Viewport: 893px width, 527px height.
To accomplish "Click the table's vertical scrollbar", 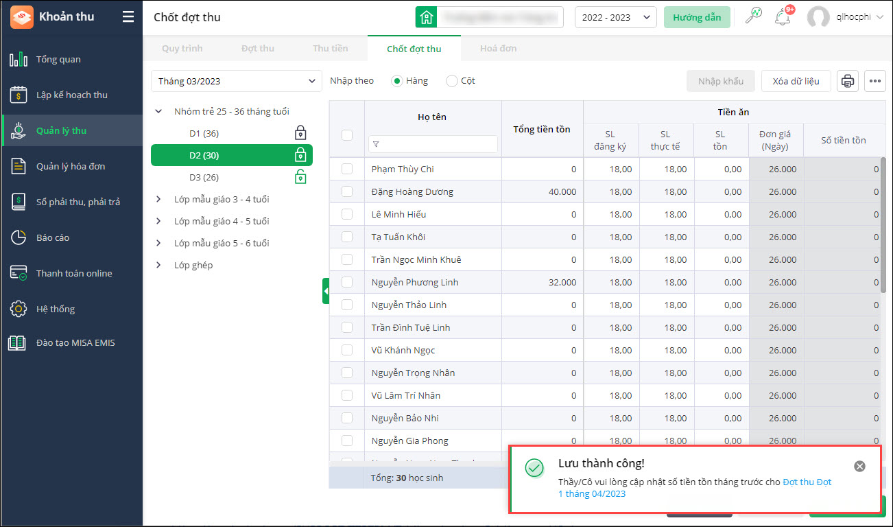I will click(x=883, y=226).
